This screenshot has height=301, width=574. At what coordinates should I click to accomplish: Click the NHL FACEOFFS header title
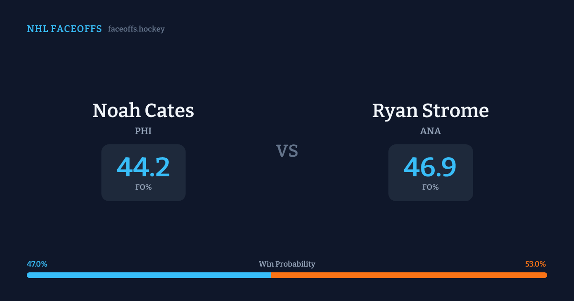[64, 29]
